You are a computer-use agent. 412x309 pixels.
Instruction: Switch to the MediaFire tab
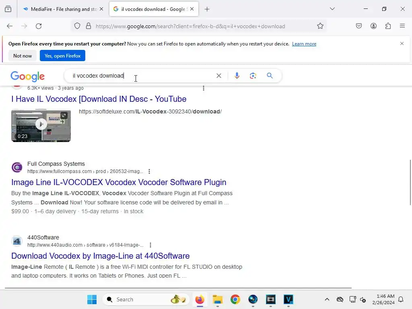[63, 9]
